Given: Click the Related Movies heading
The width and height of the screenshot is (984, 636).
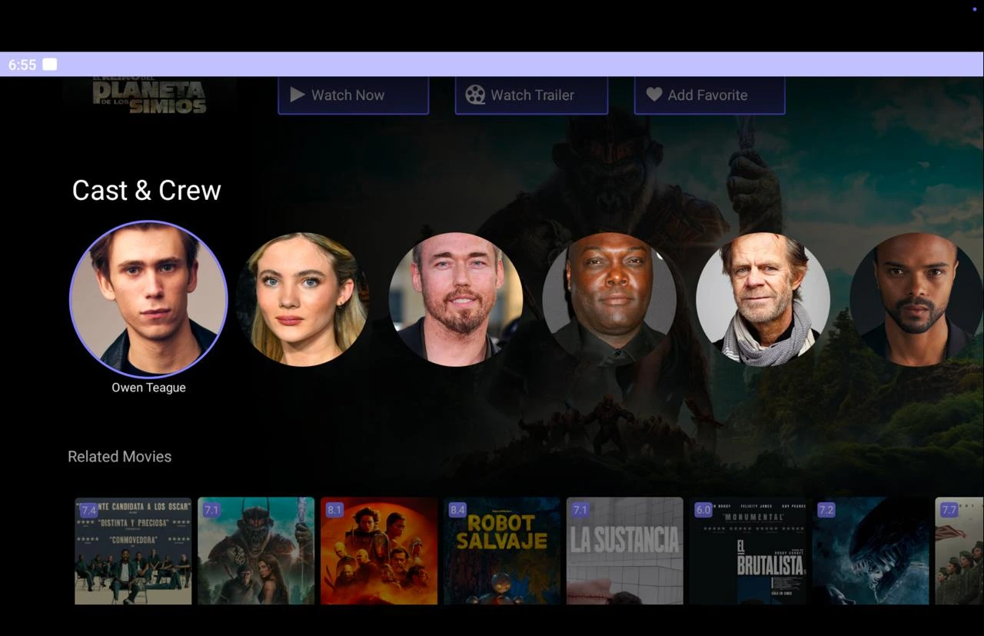Looking at the screenshot, I should (x=120, y=457).
